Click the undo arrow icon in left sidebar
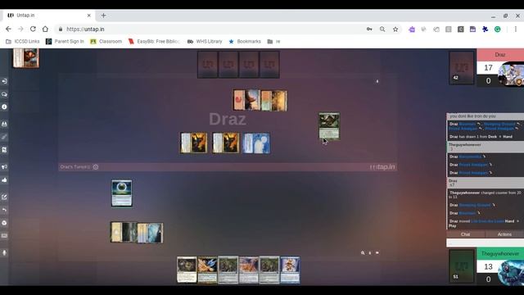Screen dimensions: 524x295 tap(4, 210)
